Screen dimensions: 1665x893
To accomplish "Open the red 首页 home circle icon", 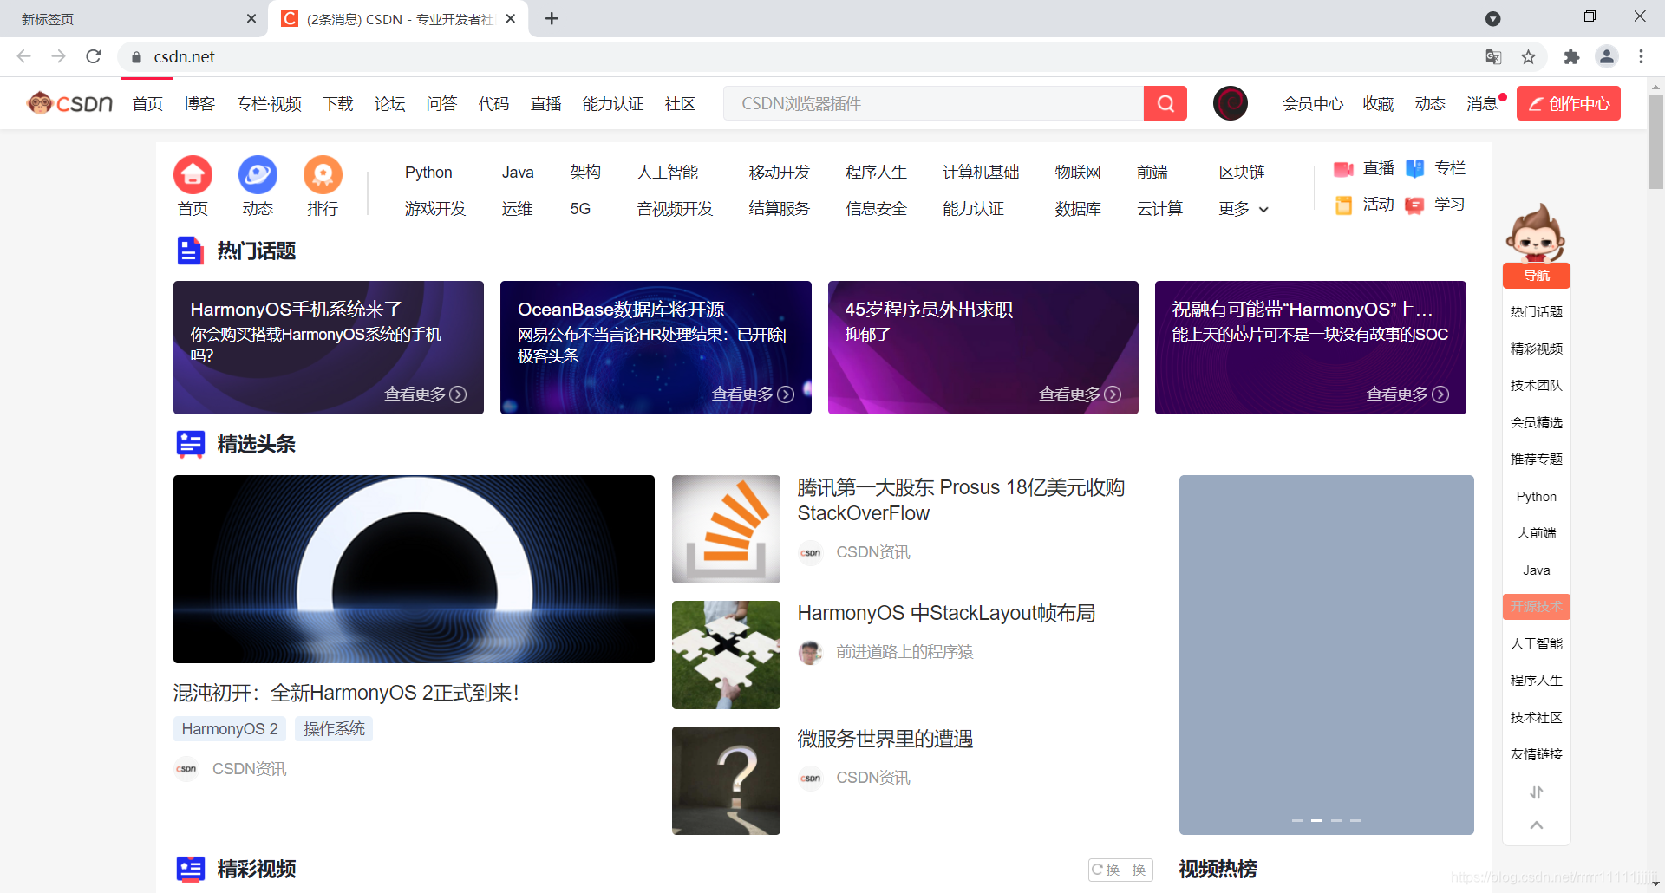I will (x=193, y=175).
